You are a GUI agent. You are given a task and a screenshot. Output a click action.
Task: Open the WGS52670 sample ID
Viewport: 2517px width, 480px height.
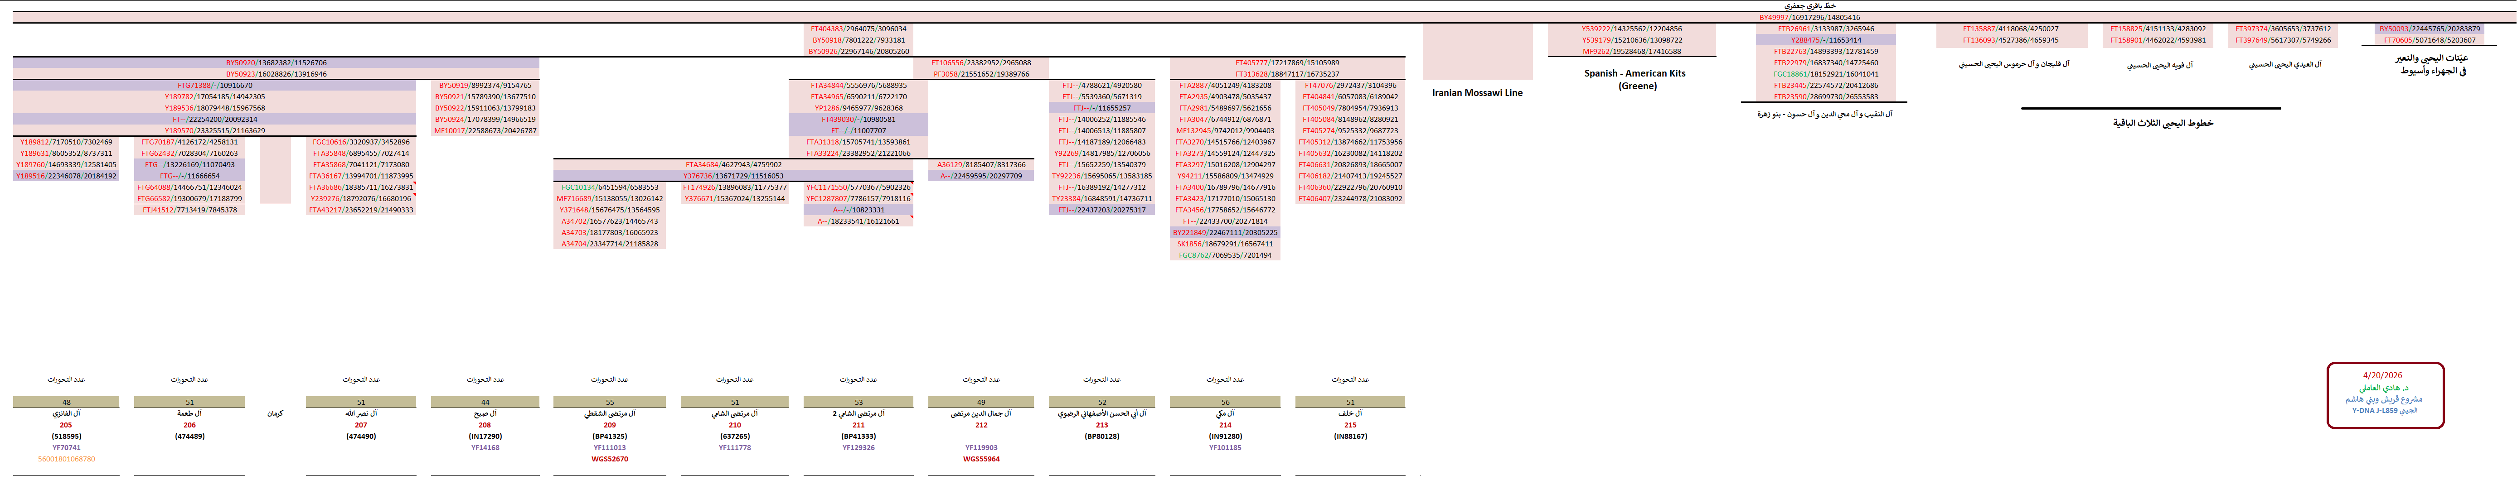609,459
